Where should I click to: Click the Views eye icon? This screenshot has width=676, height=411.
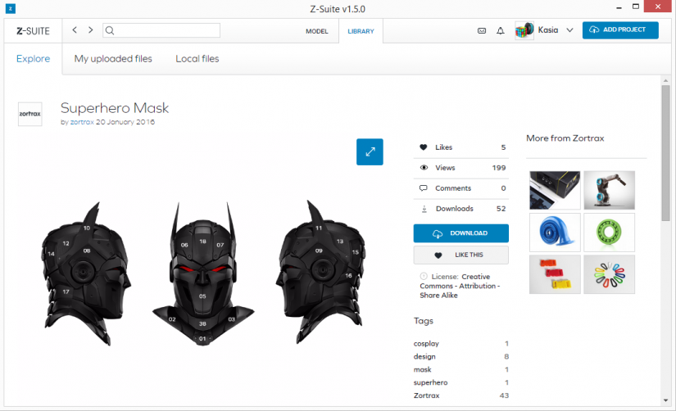424,168
